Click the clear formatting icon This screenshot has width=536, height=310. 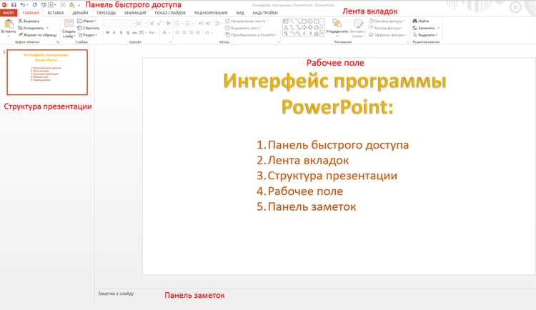[x=168, y=24]
